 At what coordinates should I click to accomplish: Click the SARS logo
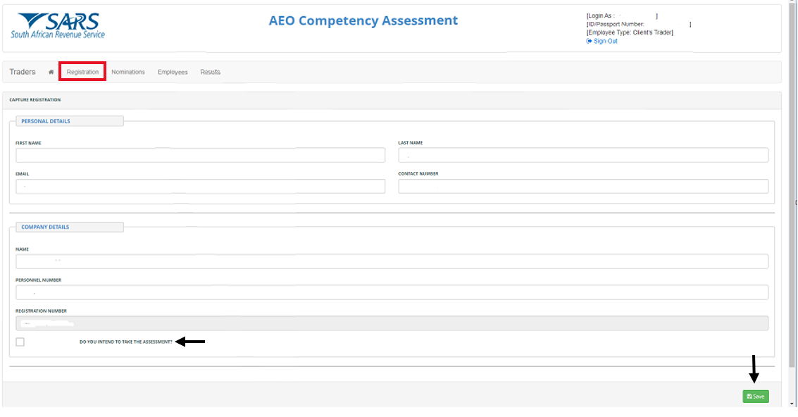tap(58, 26)
